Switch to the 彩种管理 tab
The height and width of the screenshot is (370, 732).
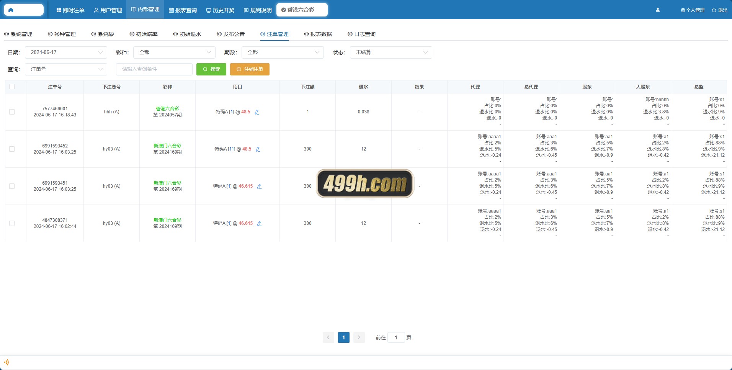pos(62,34)
